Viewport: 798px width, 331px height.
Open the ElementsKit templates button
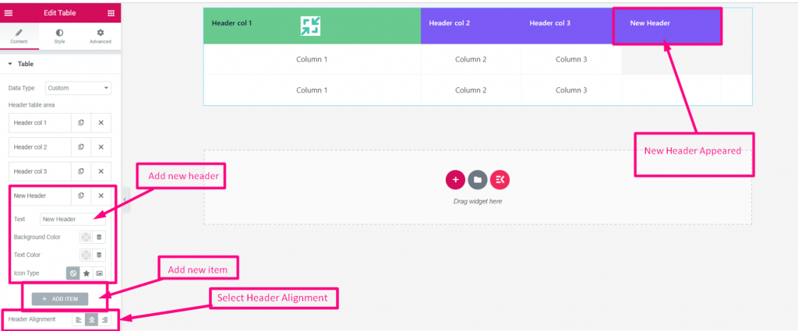click(500, 179)
